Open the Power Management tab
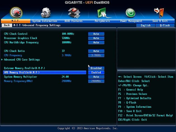 [131, 21]
